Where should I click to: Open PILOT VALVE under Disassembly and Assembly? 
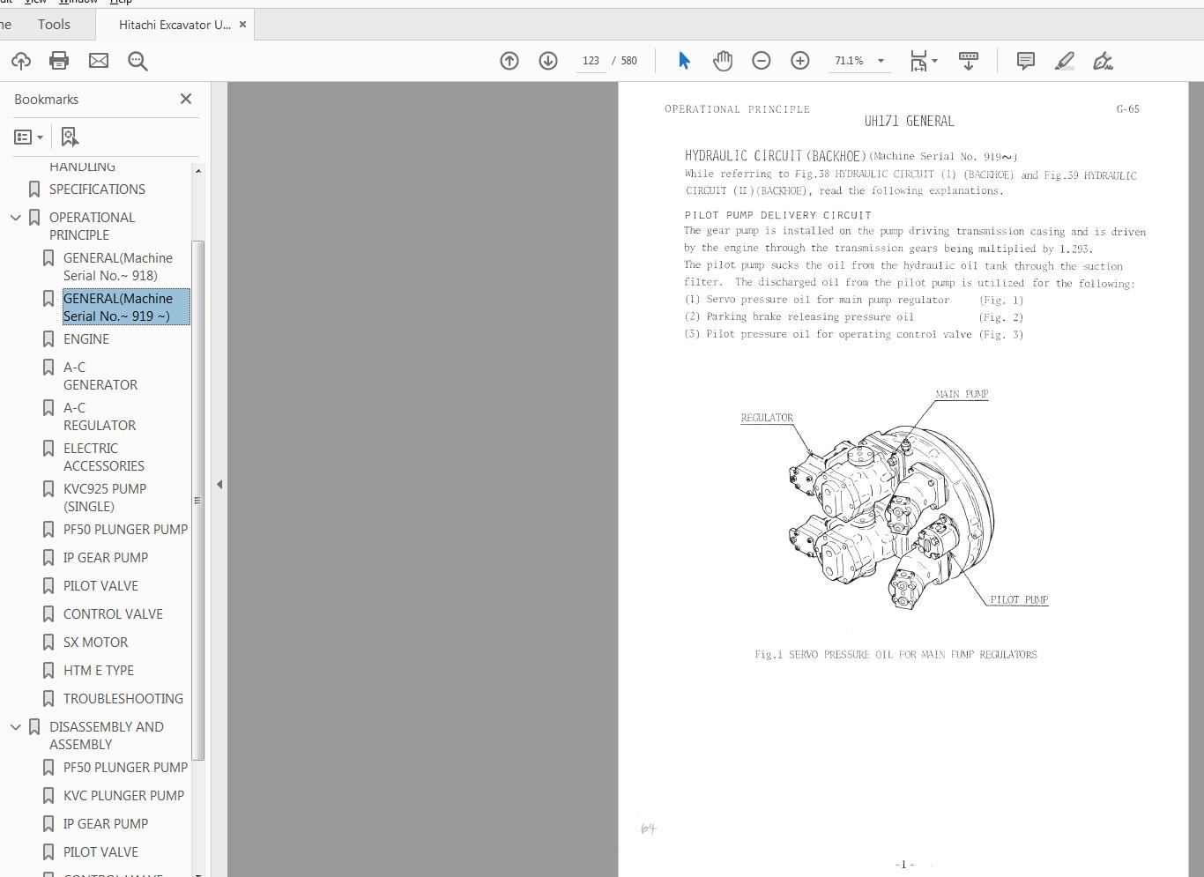(100, 851)
